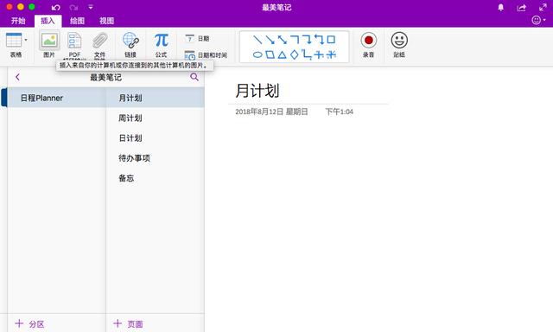Screen dimensions: 553x332
Task: Start audio recording with 录音
Action: pos(369,41)
